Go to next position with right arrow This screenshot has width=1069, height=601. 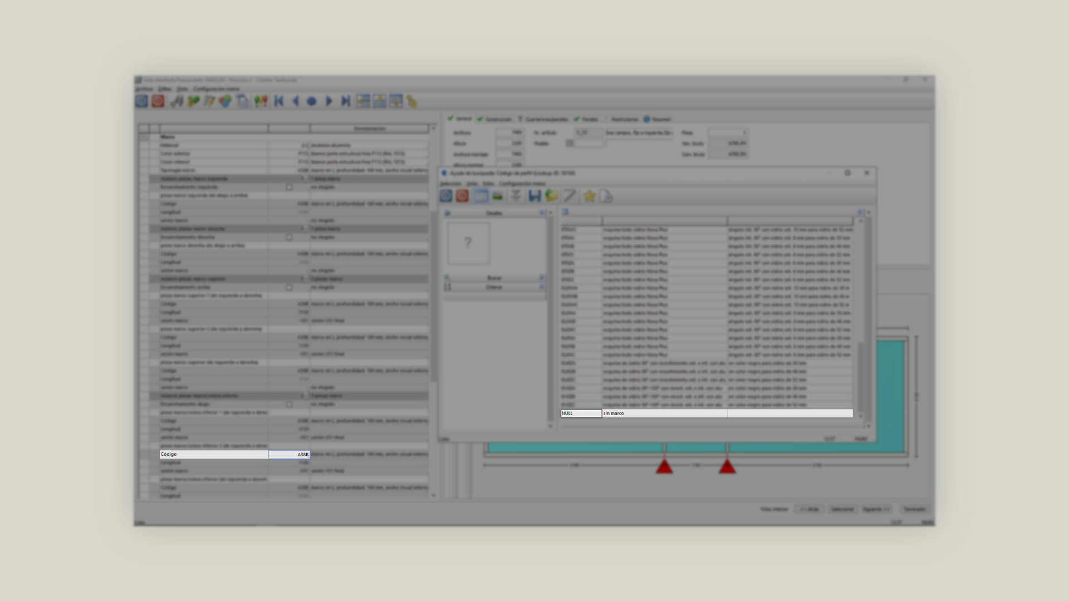tap(328, 101)
